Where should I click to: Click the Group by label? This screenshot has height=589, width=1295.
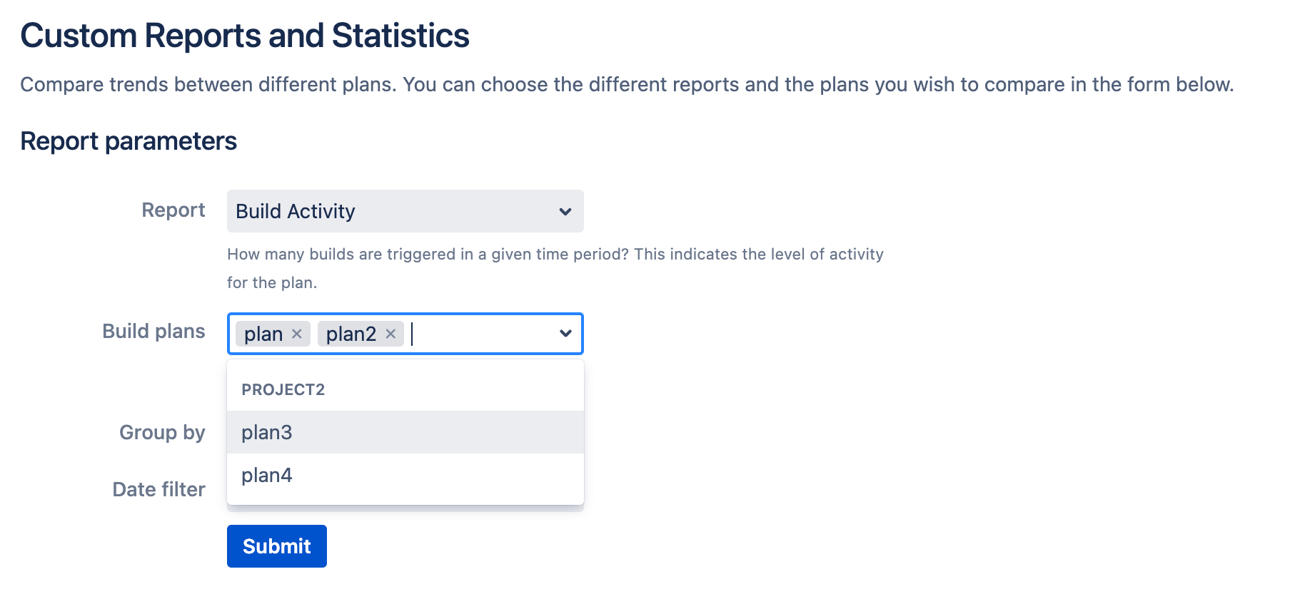pos(162,432)
